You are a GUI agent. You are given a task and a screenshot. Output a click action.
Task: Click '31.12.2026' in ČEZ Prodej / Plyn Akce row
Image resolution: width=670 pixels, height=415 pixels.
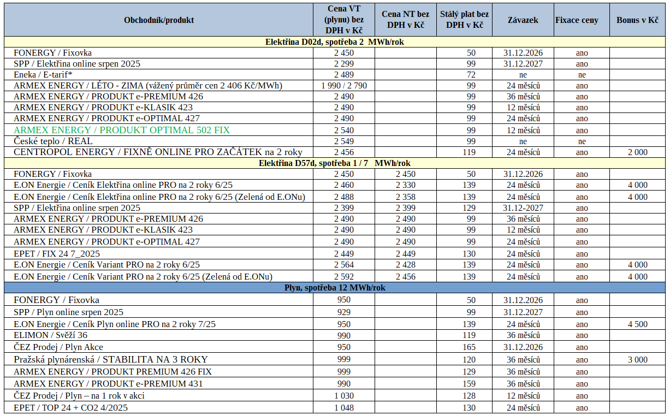coord(523,347)
